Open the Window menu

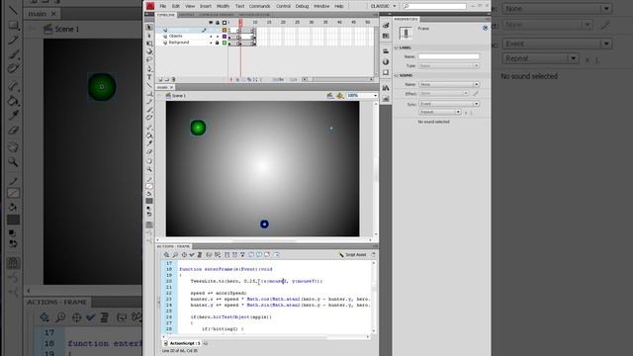pos(321,6)
